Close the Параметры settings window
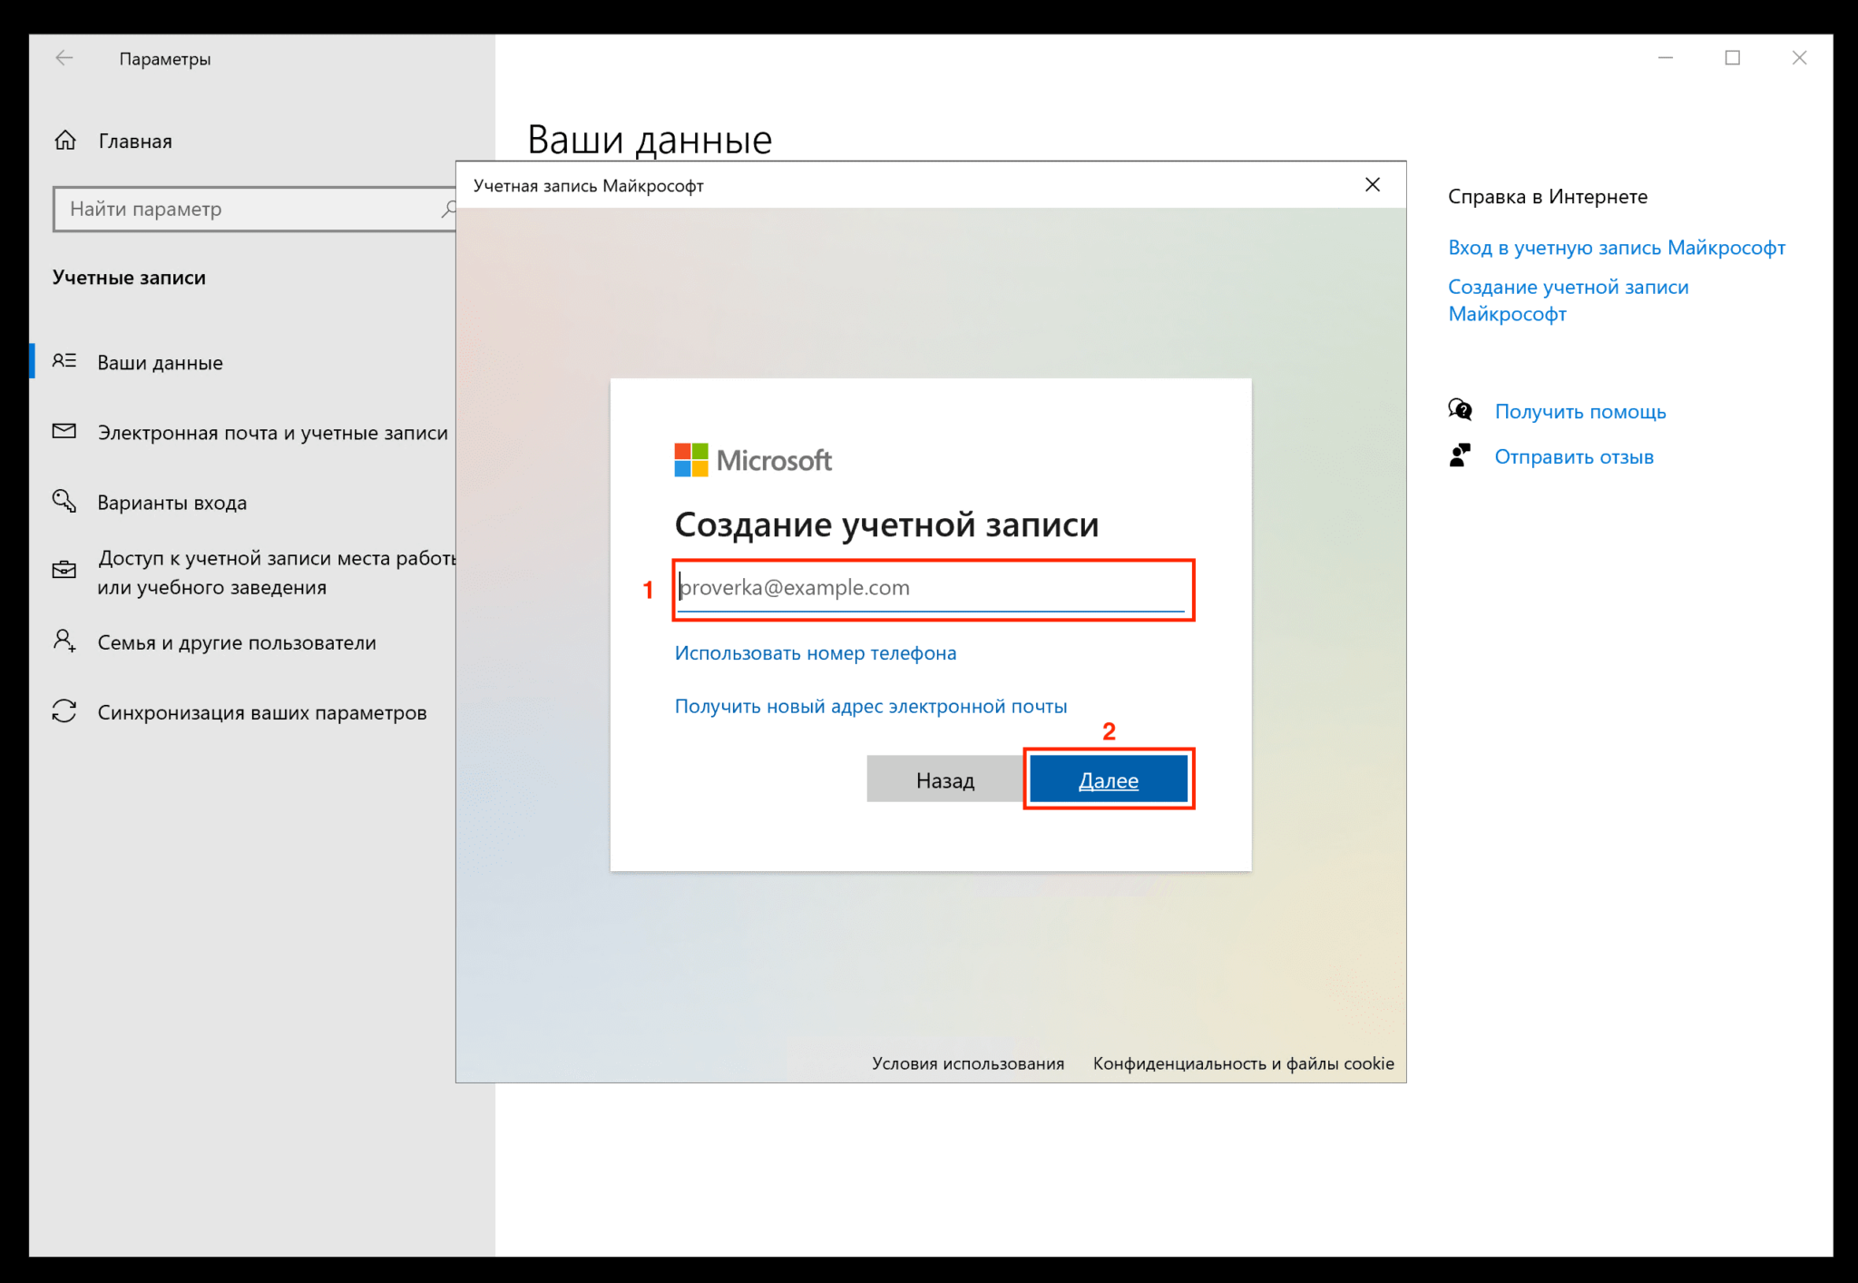The image size is (1858, 1283). click(x=1799, y=58)
